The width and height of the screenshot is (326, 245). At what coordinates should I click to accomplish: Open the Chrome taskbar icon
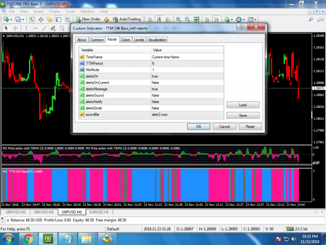(x=28, y=239)
